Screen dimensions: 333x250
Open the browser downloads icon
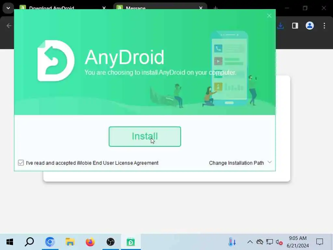[280, 26]
